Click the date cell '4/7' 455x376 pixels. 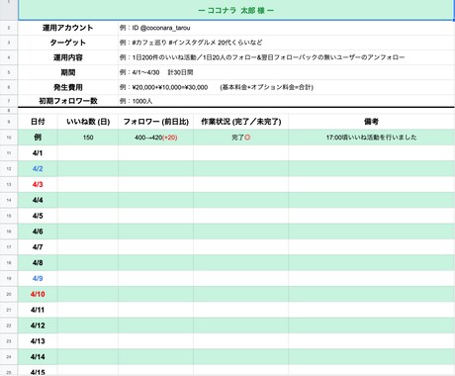(x=38, y=247)
